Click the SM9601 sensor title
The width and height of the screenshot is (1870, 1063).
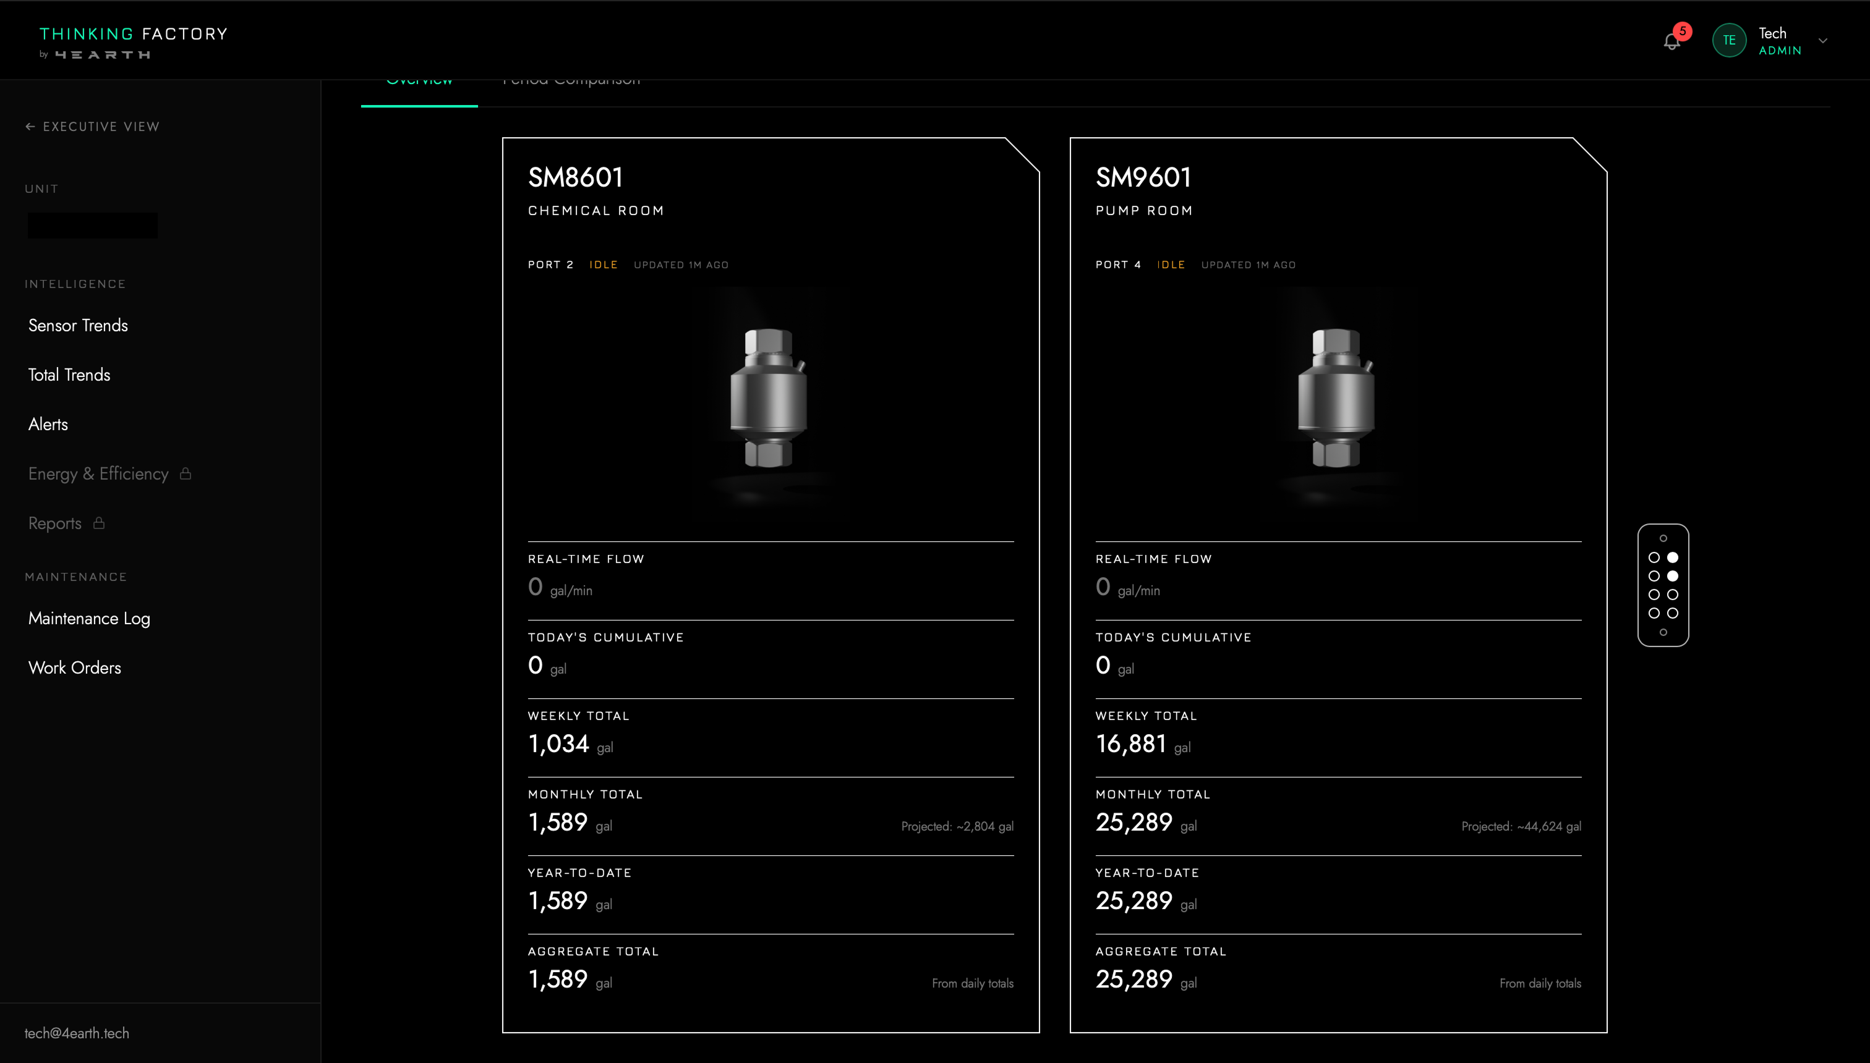click(x=1143, y=177)
